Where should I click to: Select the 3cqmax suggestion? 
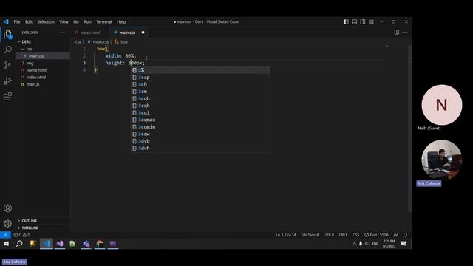pyautogui.click(x=200, y=120)
